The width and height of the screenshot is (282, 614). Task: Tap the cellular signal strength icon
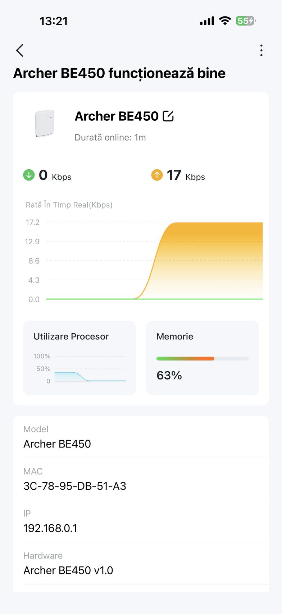tap(207, 21)
